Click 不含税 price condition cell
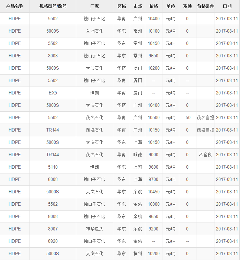Screen dimensions: 240x260 tap(205, 155)
